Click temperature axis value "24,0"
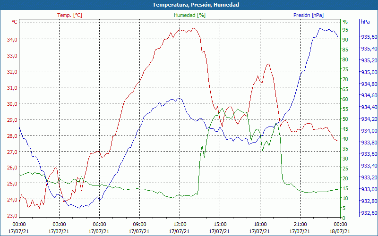 (x=12, y=200)
